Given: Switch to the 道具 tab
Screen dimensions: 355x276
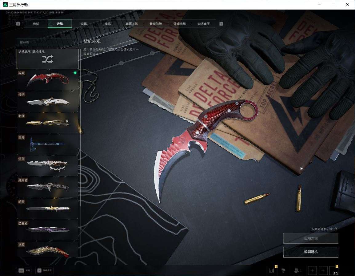Looking at the screenshot, I should [84, 24].
